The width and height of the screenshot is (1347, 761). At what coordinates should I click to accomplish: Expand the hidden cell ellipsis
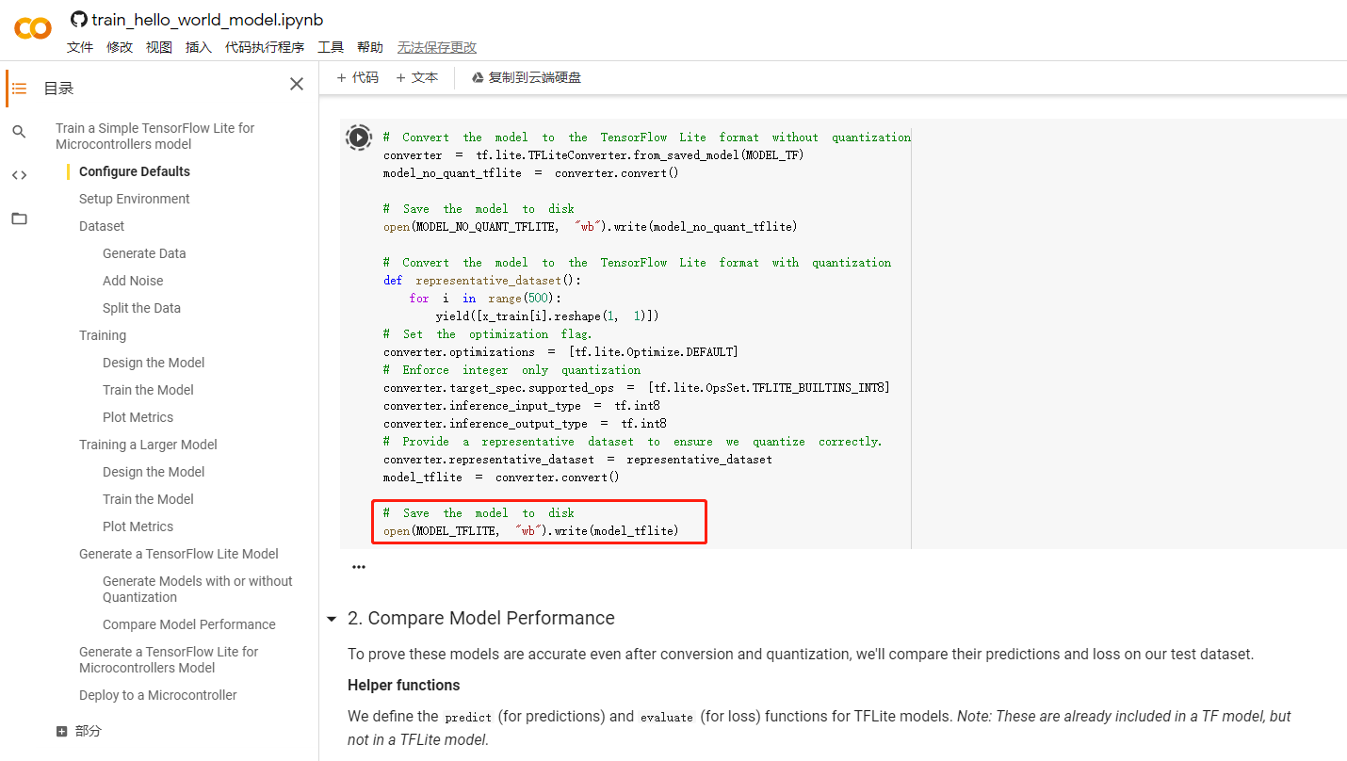359,567
